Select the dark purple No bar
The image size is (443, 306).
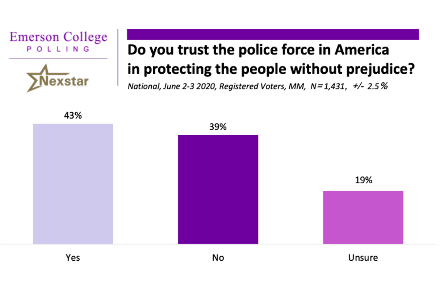click(x=218, y=189)
